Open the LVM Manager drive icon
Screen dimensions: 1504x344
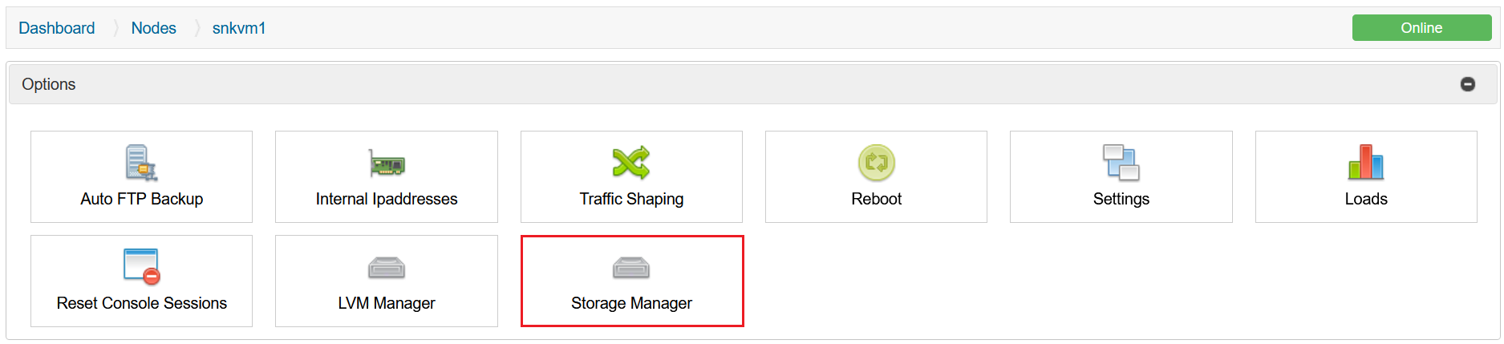click(387, 268)
